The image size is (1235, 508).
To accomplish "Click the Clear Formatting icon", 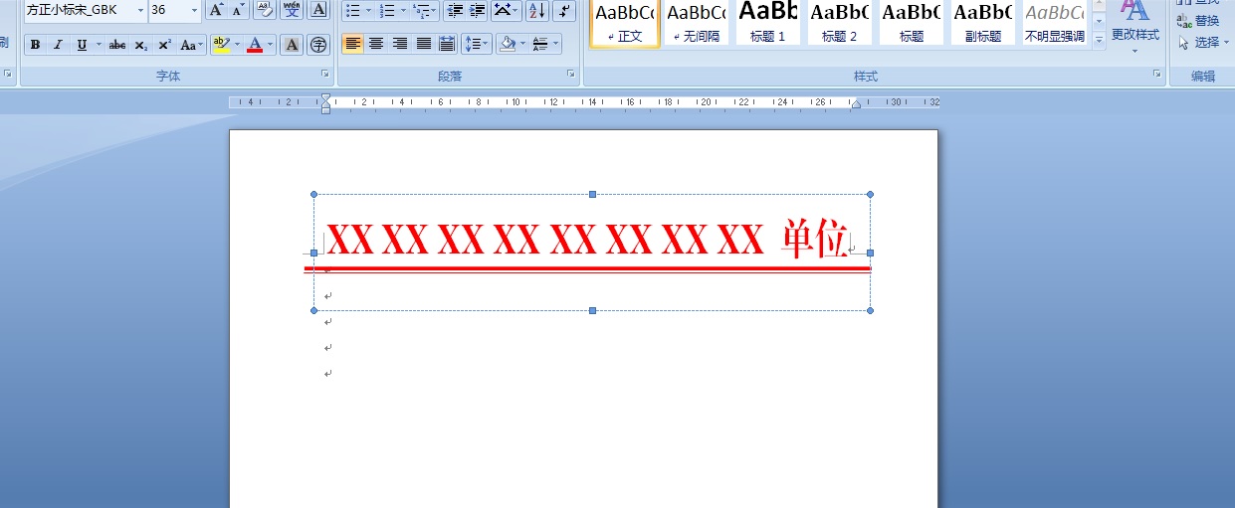I will click(264, 10).
